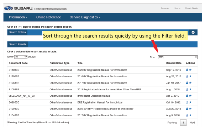Download the S1001BE document
The width and height of the screenshot is (205, 130).
click(x=187, y=109)
